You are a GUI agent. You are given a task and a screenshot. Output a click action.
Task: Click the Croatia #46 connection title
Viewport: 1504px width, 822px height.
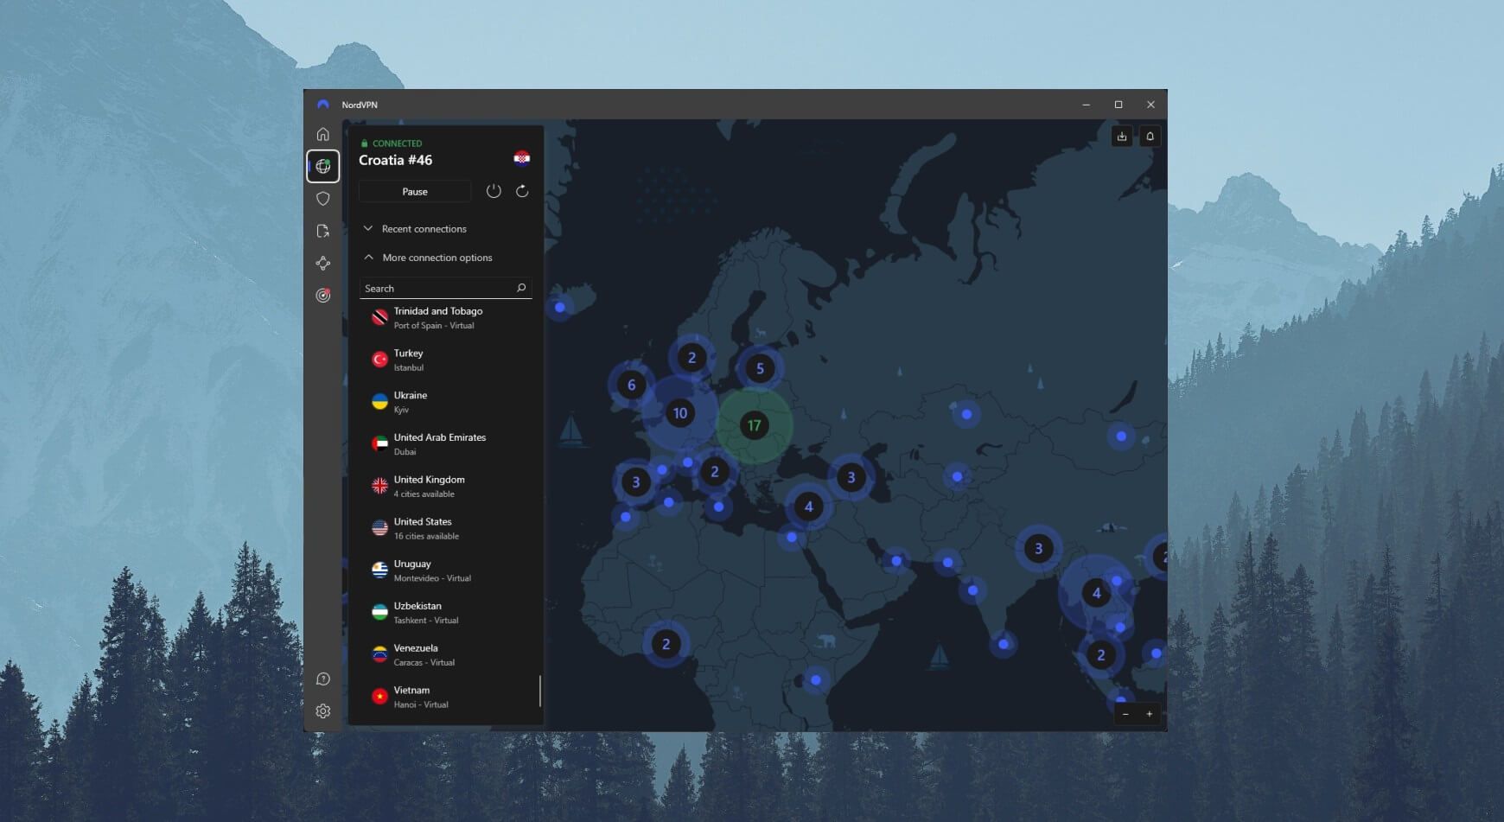(x=395, y=160)
